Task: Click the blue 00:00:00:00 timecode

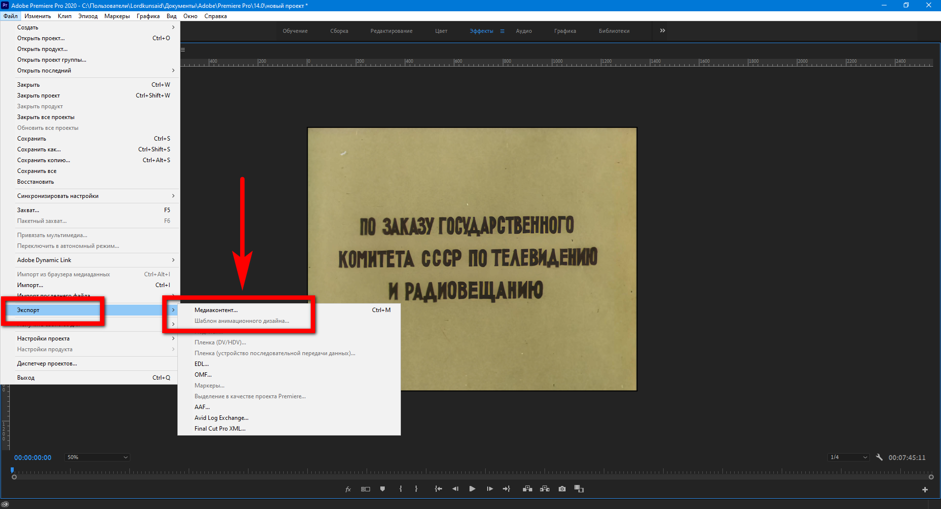Action: (x=33, y=458)
